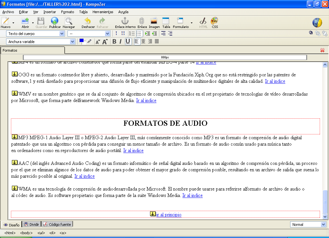Toggle emphasis single exclamation button
The image size is (329, 238).
(x=116, y=34)
